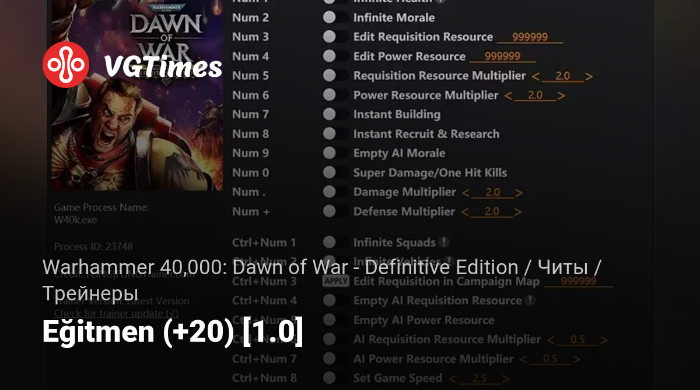This screenshot has height=390, width=700.
Task: Turn on Super Damage/One Hit Kills
Action: (330, 172)
